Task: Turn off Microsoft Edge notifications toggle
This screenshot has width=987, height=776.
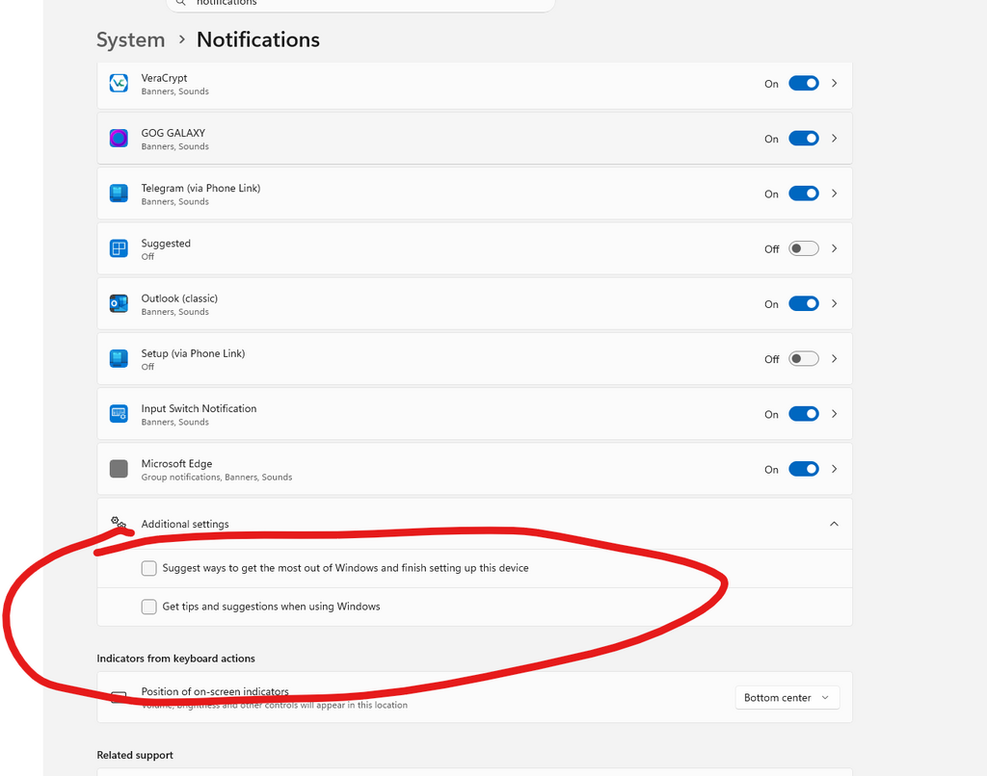Action: tap(804, 469)
